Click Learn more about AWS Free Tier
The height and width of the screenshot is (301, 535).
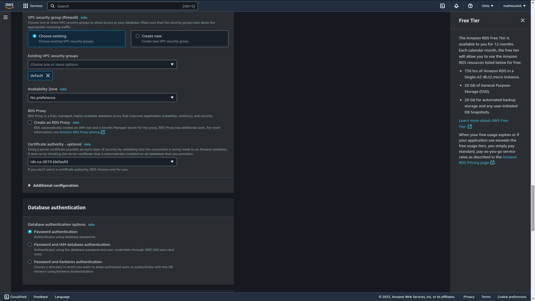click(483, 123)
